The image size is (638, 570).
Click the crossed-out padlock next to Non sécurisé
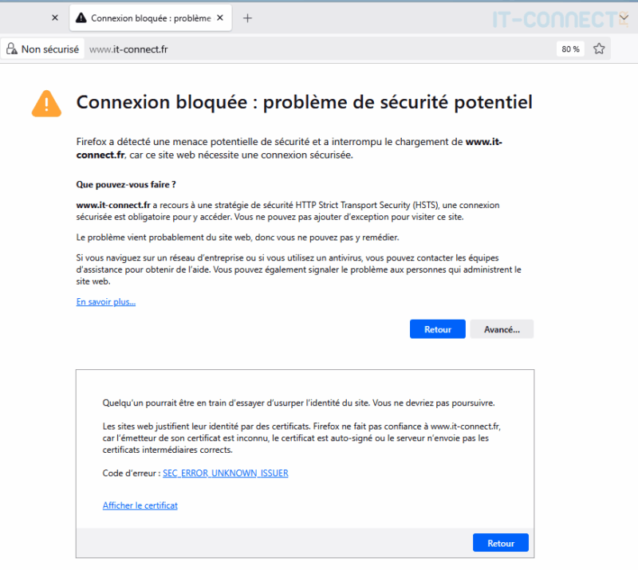point(11,49)
